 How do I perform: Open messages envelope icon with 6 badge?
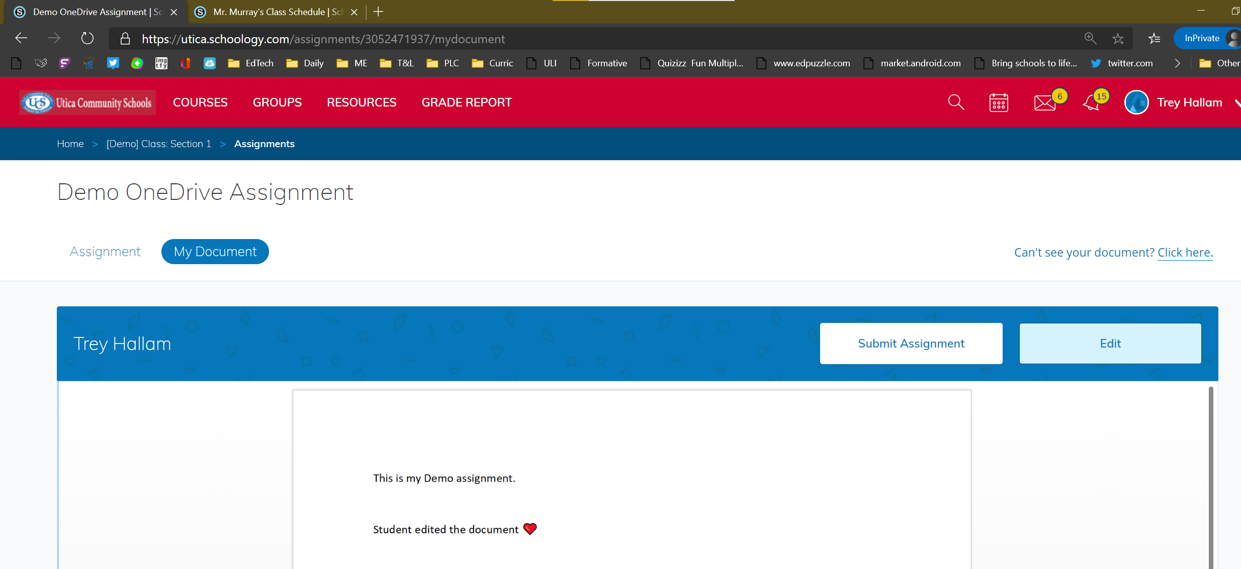[x=1045, y=102]
